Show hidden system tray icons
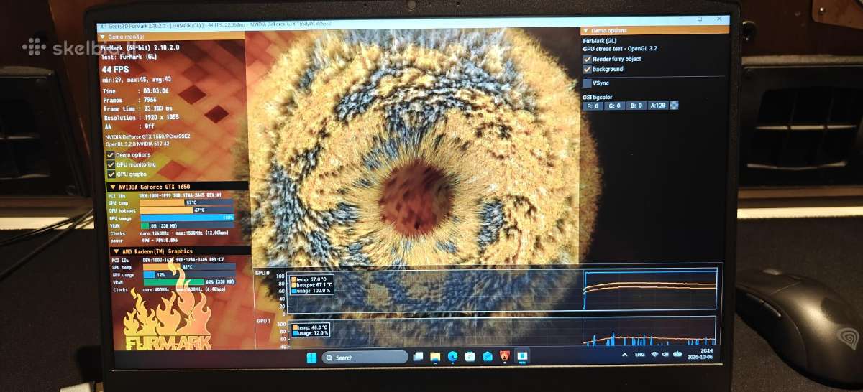863x392 pixels. click(x=624, y=355)
